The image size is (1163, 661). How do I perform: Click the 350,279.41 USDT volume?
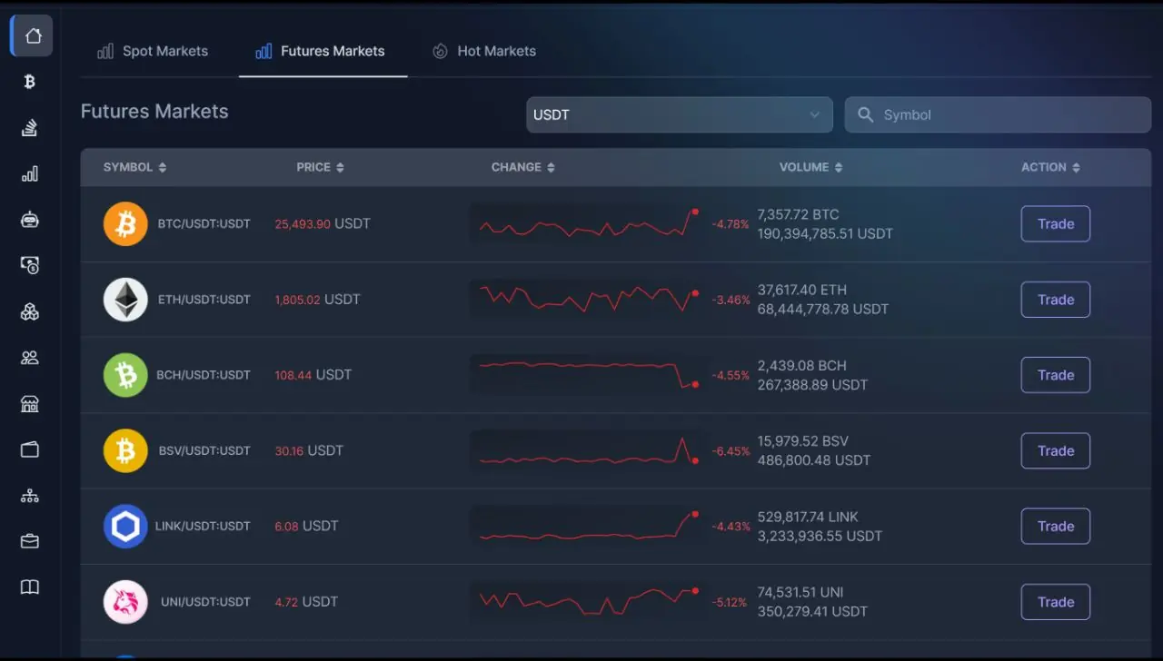(812, 612)
